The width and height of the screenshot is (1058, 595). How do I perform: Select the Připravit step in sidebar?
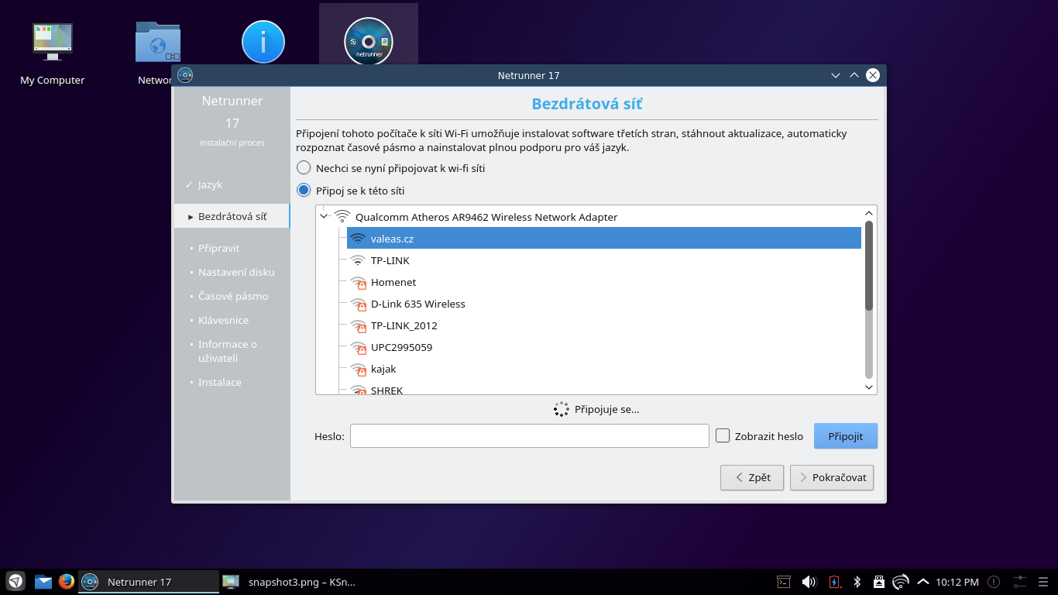pyautogui.click(x=218, y=248)
